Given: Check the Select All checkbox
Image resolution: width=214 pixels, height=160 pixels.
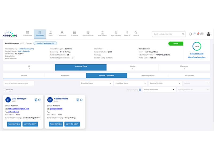Looking at the screenshot, I should pos(4,90).
